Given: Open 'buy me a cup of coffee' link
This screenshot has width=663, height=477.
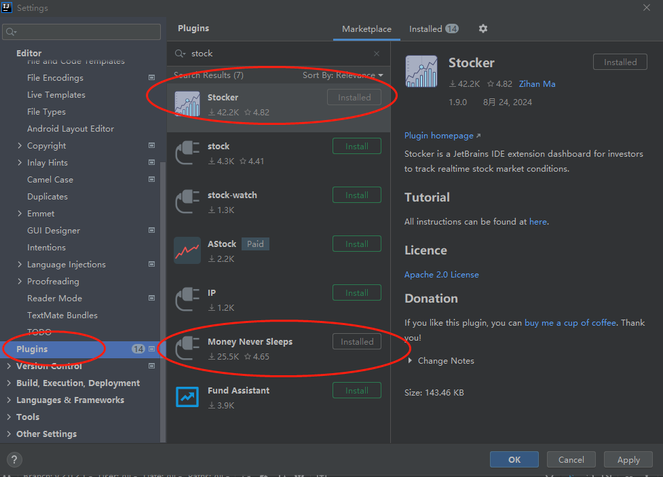Looking at the screenshot, I should pyautogui.click(x=570, y=323).
